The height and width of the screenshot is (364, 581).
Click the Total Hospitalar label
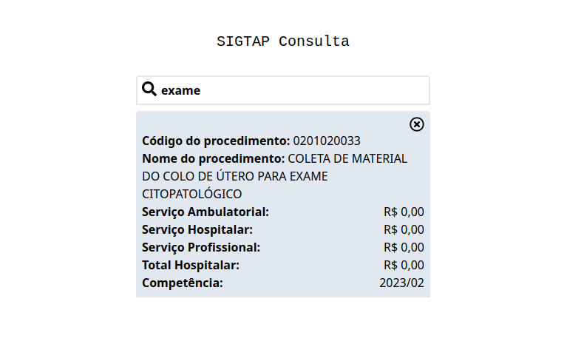tap(191, 266)
